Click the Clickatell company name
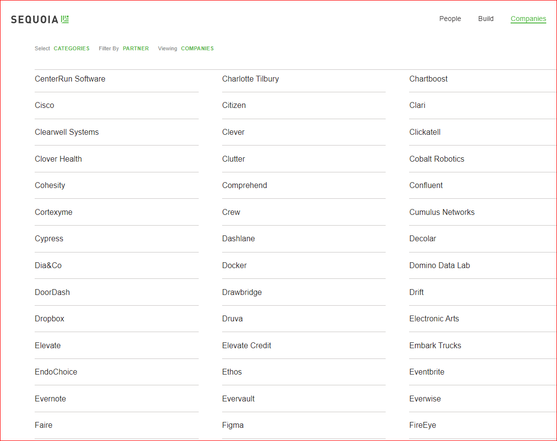The width and height of the screenshot is (557, 441). click(x=425, y=132)
